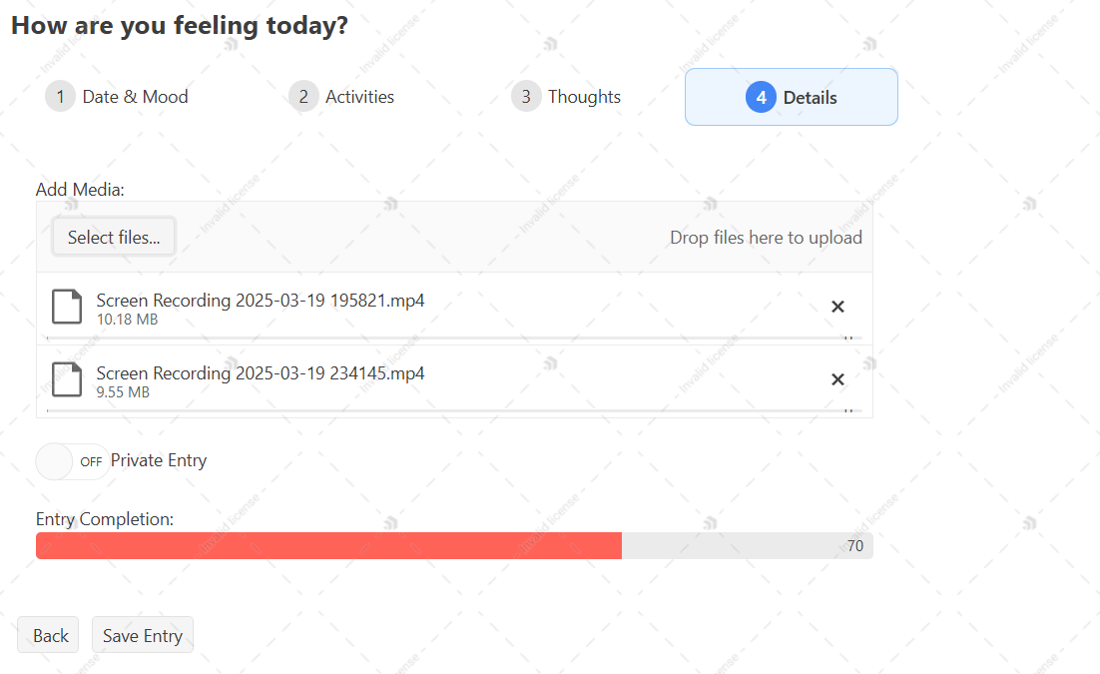The width and height of the screenshot is (1100, 674).
Task: Click the file icon for 195821.mp4
Action: click(67, 307)
